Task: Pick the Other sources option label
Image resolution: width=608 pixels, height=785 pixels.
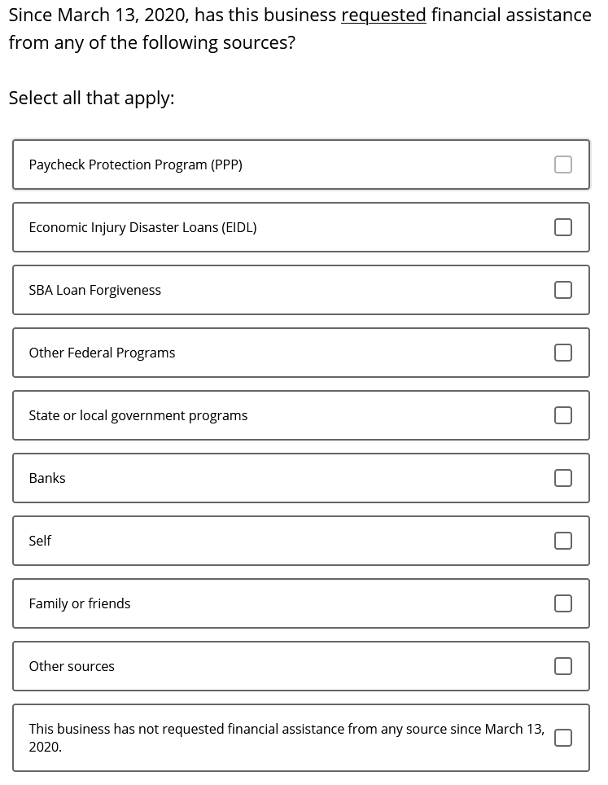Action: click(x=72, y=666)
